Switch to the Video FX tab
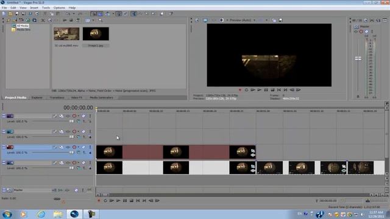390x219 pixels. tap(76, 97)
